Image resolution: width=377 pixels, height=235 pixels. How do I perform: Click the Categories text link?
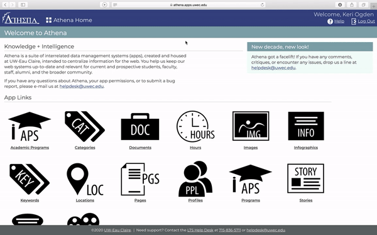point(85,148)
